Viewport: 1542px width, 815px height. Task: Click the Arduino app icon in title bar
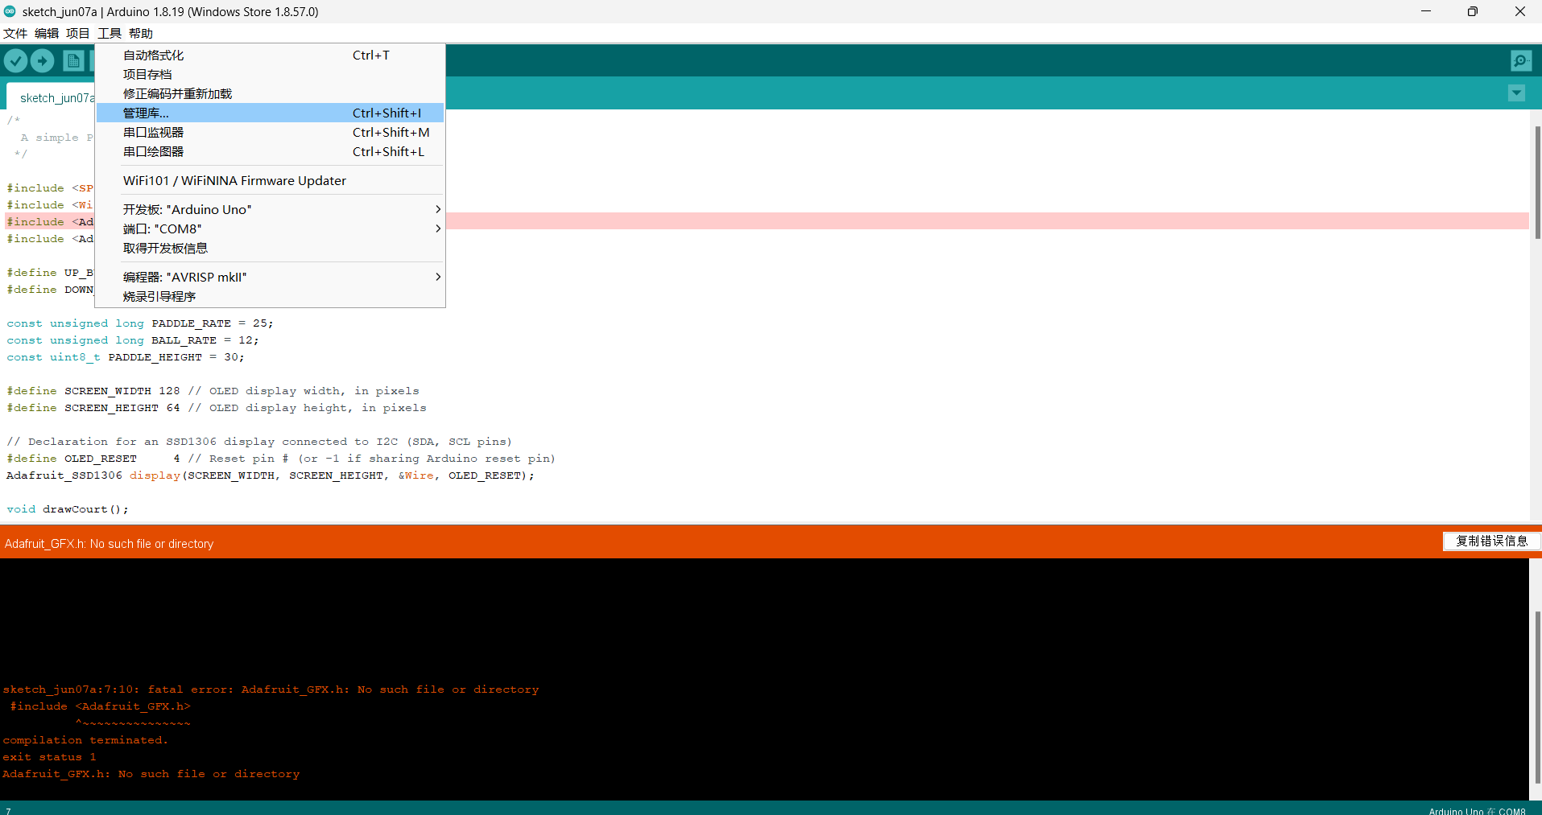pyautogui.click(x=10, y=11)
